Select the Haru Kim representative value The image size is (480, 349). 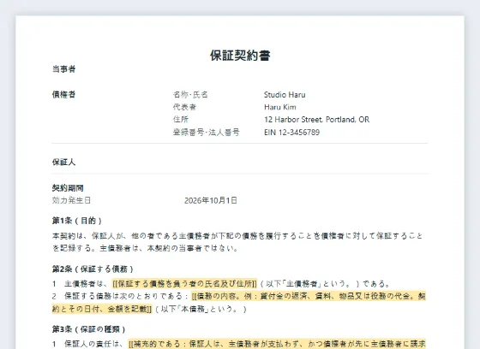(x=280, y=107)
